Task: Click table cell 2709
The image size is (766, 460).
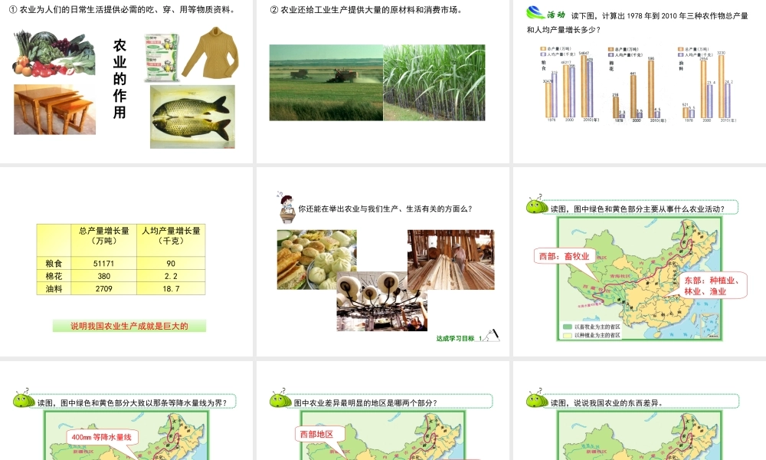Action: pos(103,288)
